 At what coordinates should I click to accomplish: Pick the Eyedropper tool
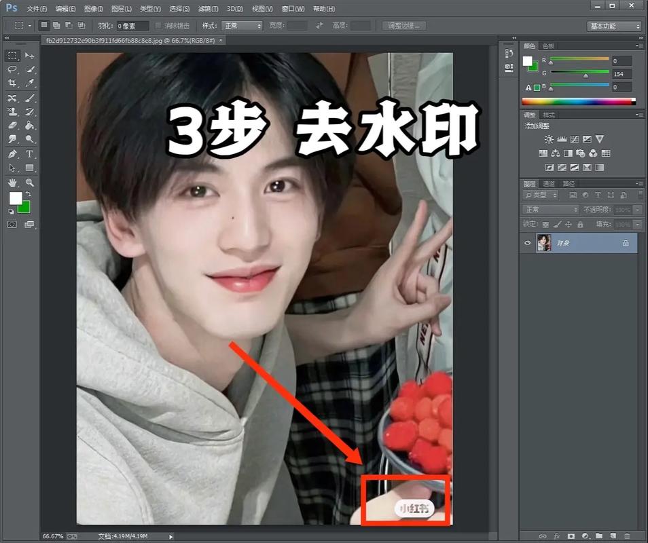(30, 83)
